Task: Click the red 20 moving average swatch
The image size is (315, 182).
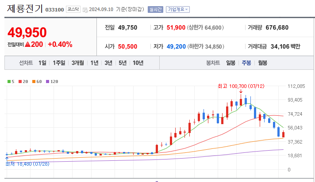Action: (x=20, y=81)
